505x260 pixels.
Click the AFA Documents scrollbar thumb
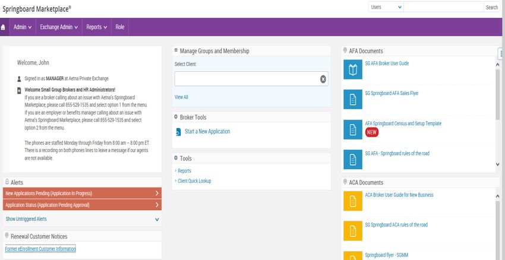[x=498, y=94]
